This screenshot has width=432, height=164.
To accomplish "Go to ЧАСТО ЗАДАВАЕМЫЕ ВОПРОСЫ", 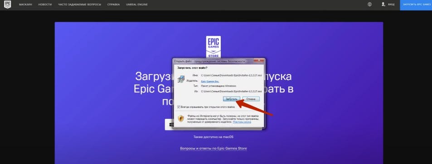I will 79,5.
